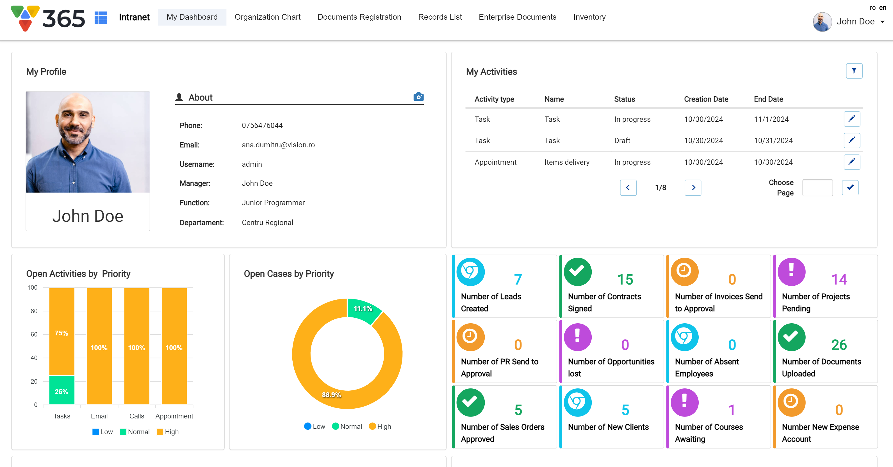This screenshot has width=893, height=467.
Task: Open the My Activities filter funnel icon
Action: pyautogui.click(x=854, y=71)
